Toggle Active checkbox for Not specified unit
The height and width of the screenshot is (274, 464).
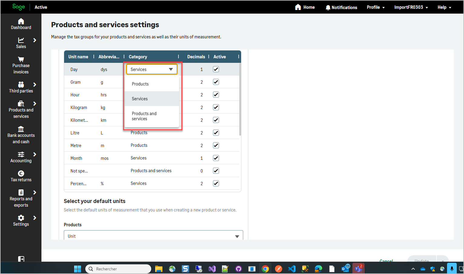[216, 171]
